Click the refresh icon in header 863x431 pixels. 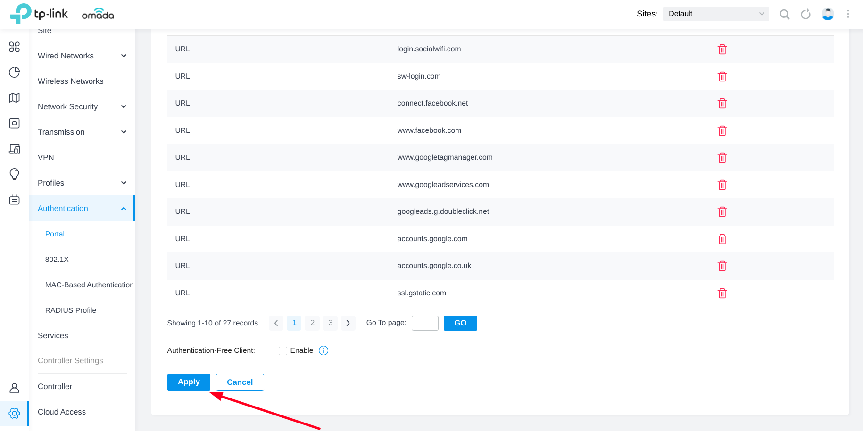[805, 14]
